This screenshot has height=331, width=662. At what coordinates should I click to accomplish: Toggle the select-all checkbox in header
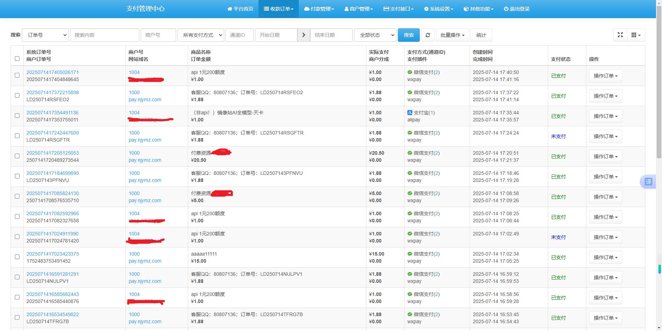point(17,58)
